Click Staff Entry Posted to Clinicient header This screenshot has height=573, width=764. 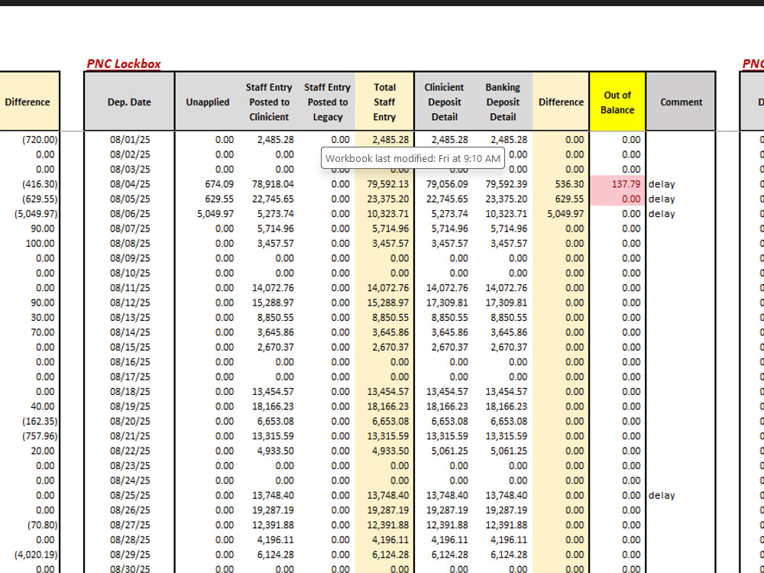click(269, 102)
